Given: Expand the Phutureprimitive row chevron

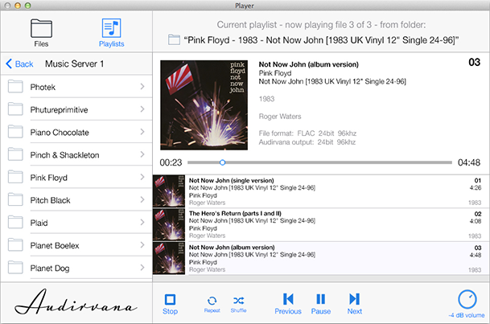Looking at the screenshot, I should [x=142, y=109].
